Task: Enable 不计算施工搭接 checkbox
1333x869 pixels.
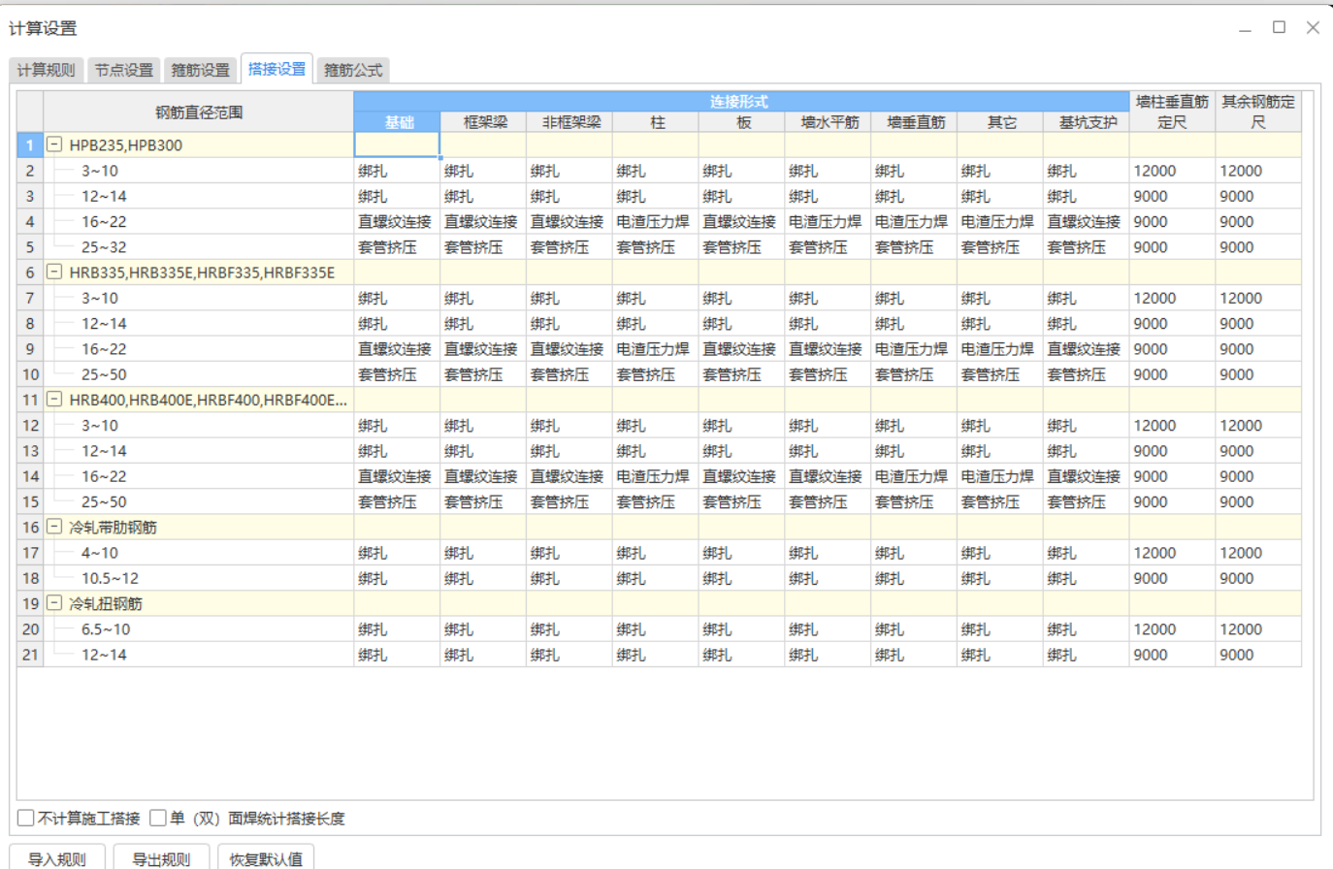Action: [x=26, y=818]
